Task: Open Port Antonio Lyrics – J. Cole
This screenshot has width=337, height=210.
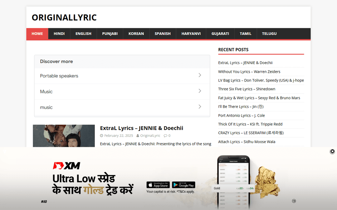Action: pyautogui.click(x=241, y=115)
